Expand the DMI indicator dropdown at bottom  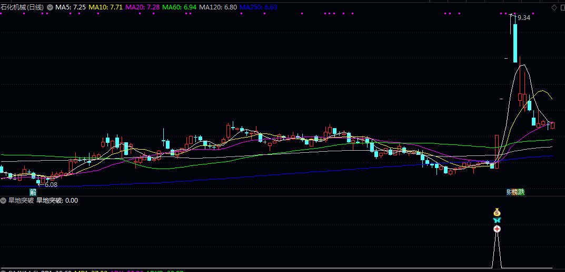click(4, 270)
